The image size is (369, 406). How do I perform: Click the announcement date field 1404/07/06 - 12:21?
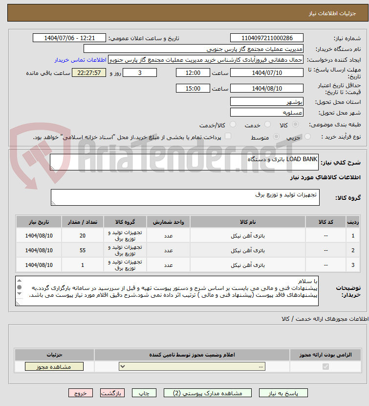(x=69, y=38)
